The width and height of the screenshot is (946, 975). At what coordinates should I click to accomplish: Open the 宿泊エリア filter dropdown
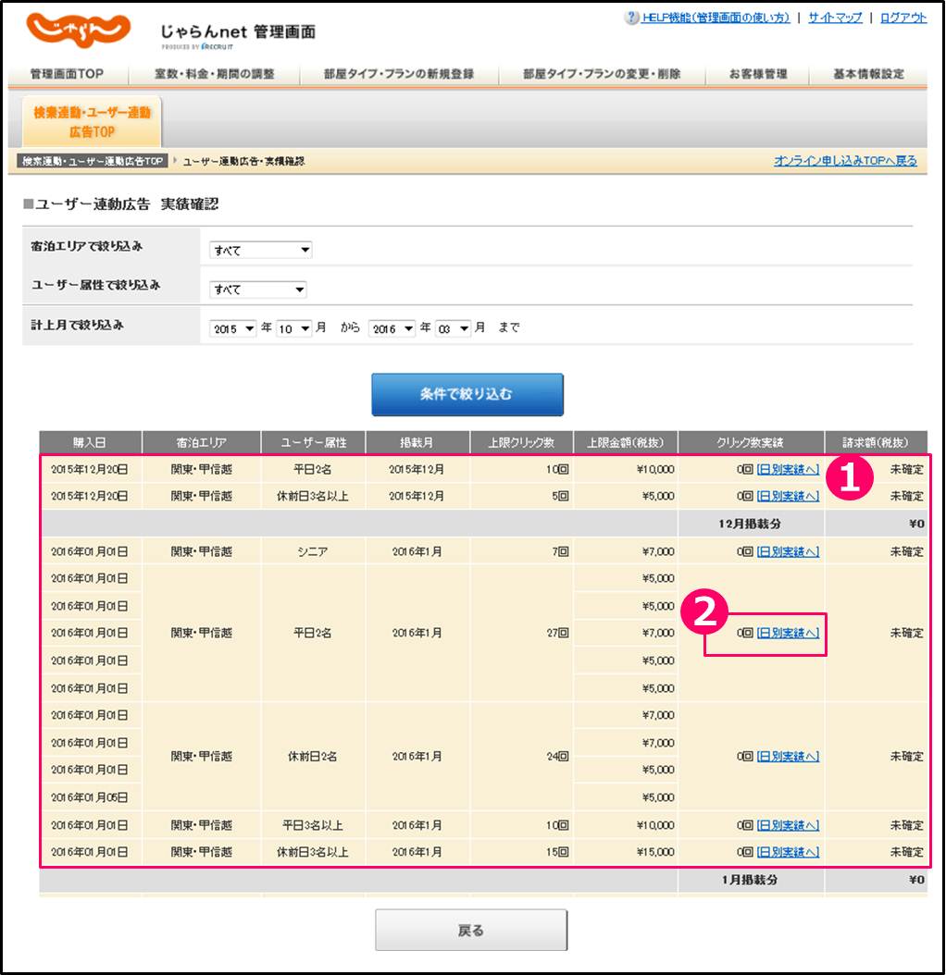point(261,250)
